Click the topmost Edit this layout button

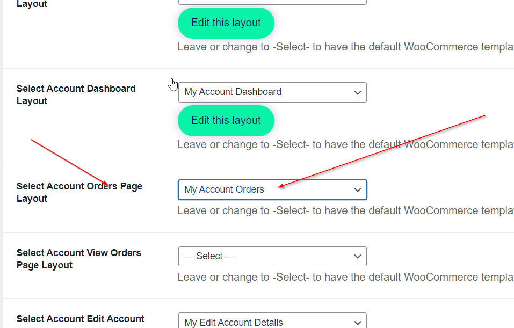pos(226,23)
